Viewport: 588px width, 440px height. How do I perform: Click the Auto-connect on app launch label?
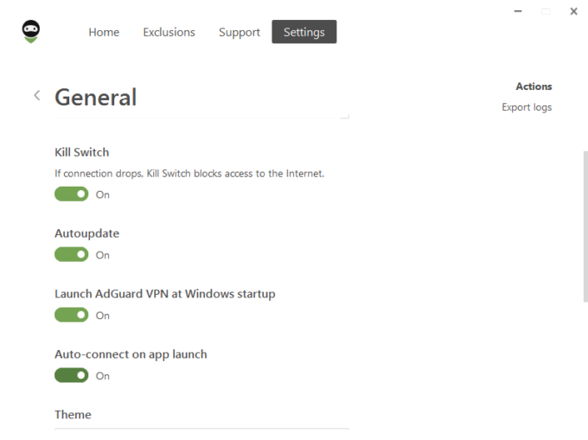click(x=131, y=354)
